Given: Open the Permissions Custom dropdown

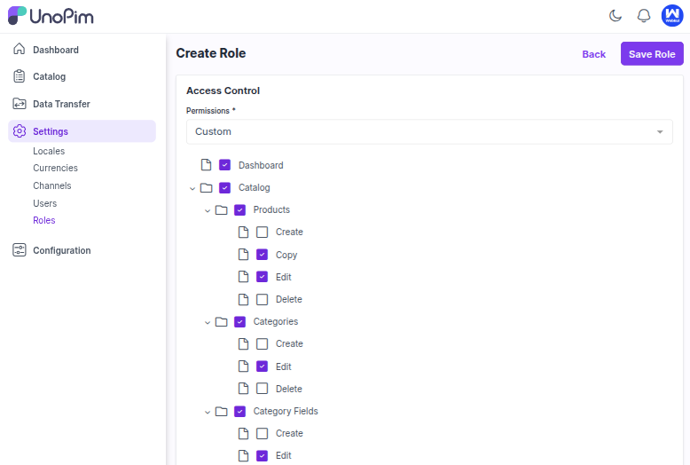Looking at the screenshot, I should click(x=429, y=131).
